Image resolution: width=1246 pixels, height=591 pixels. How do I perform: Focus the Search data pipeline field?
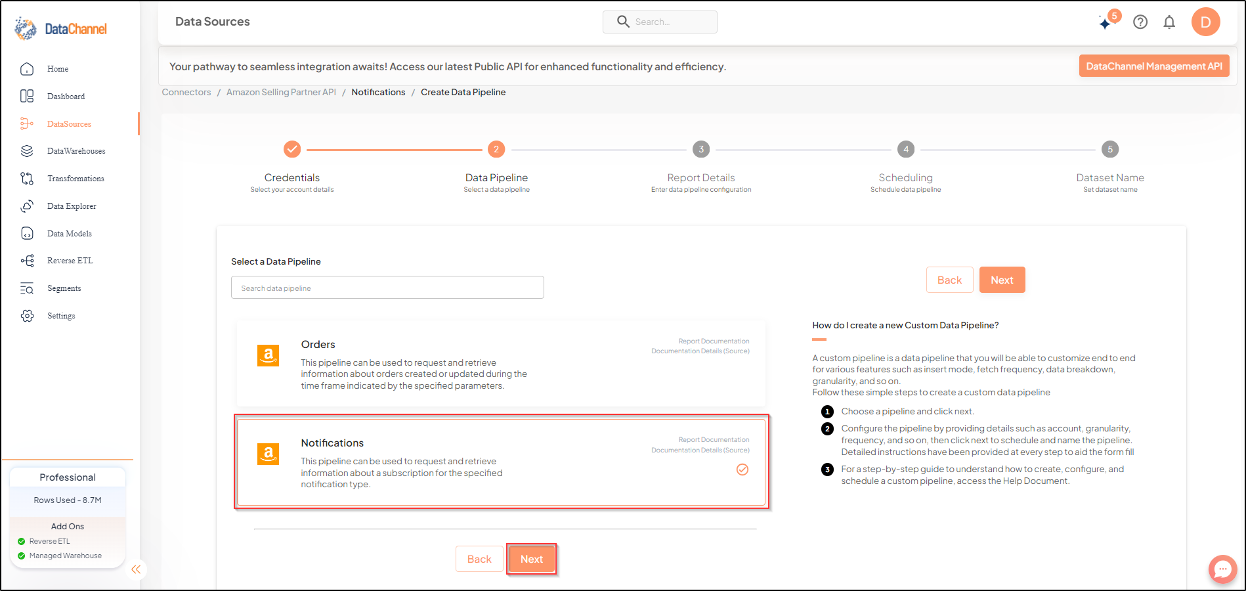[387, 288]
